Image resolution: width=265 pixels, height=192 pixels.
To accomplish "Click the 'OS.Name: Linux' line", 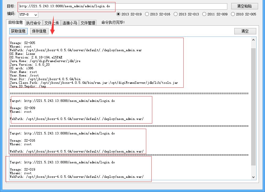I will pos(23,54).
